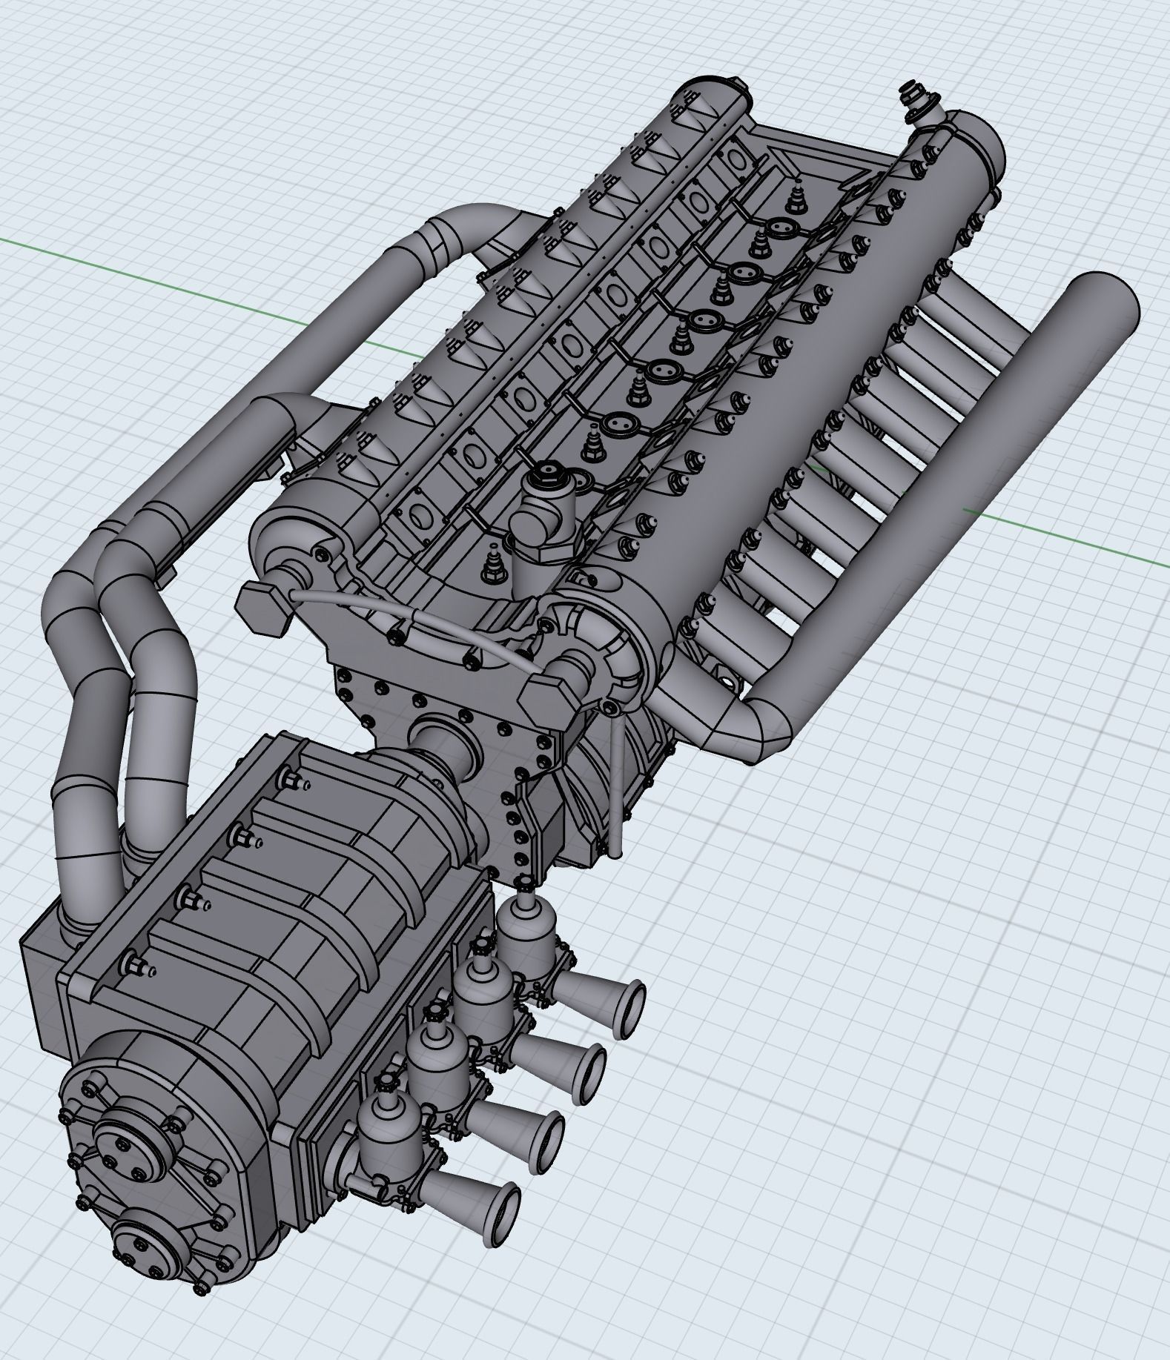Screen dimensions: 1170x1360
Task: Select the thin vertical rod beside the supercharger drive
Action: pos(618,786)
